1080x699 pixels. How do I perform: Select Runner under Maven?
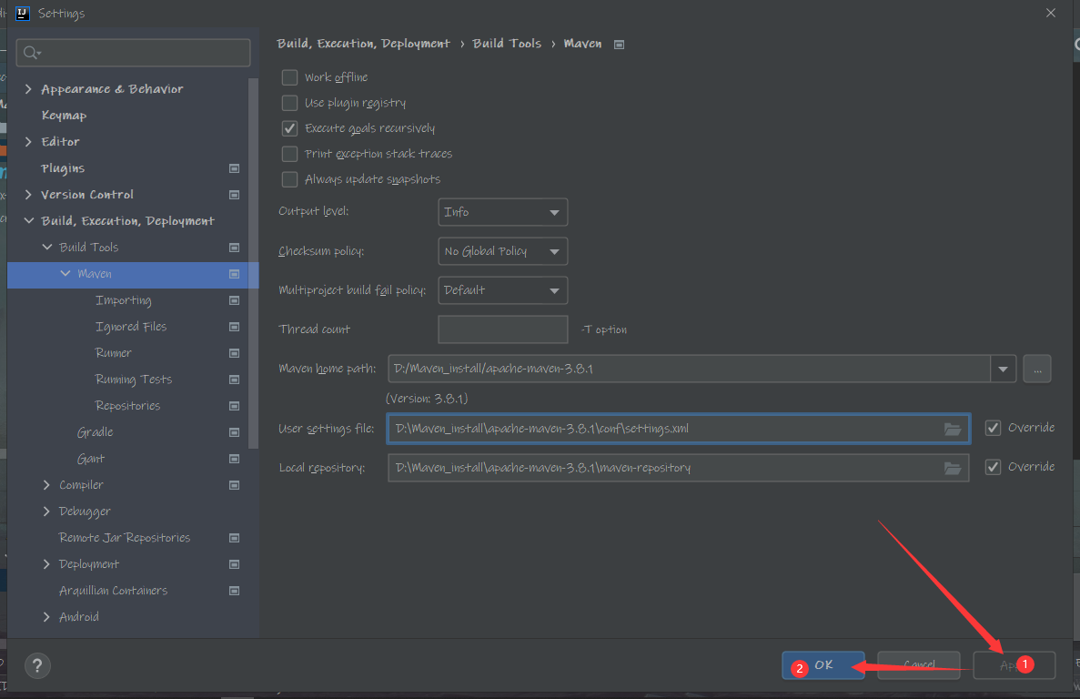[x=114, y=353]
